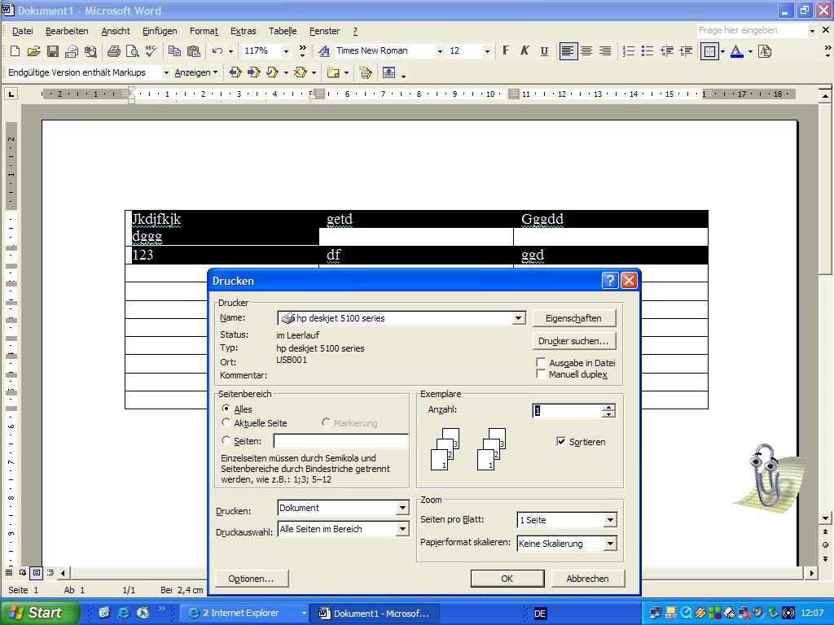Apply italic with K button
This screenshot has height=625, width=834.
point(525,51)
